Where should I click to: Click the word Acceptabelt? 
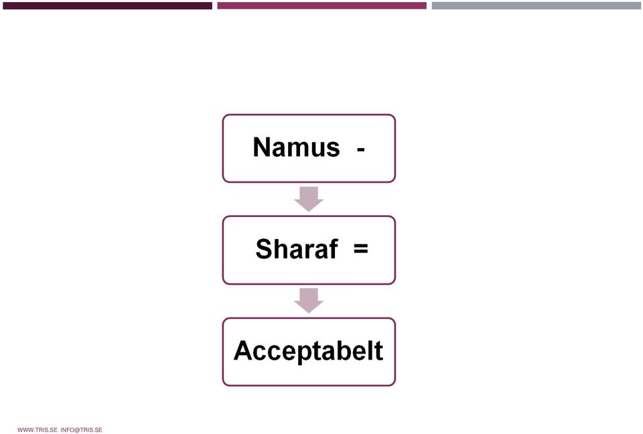click(x=308, y=351)
